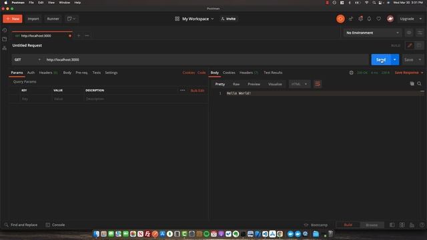Add a new request tab with plus
The image size is (427, 240).
79,35
